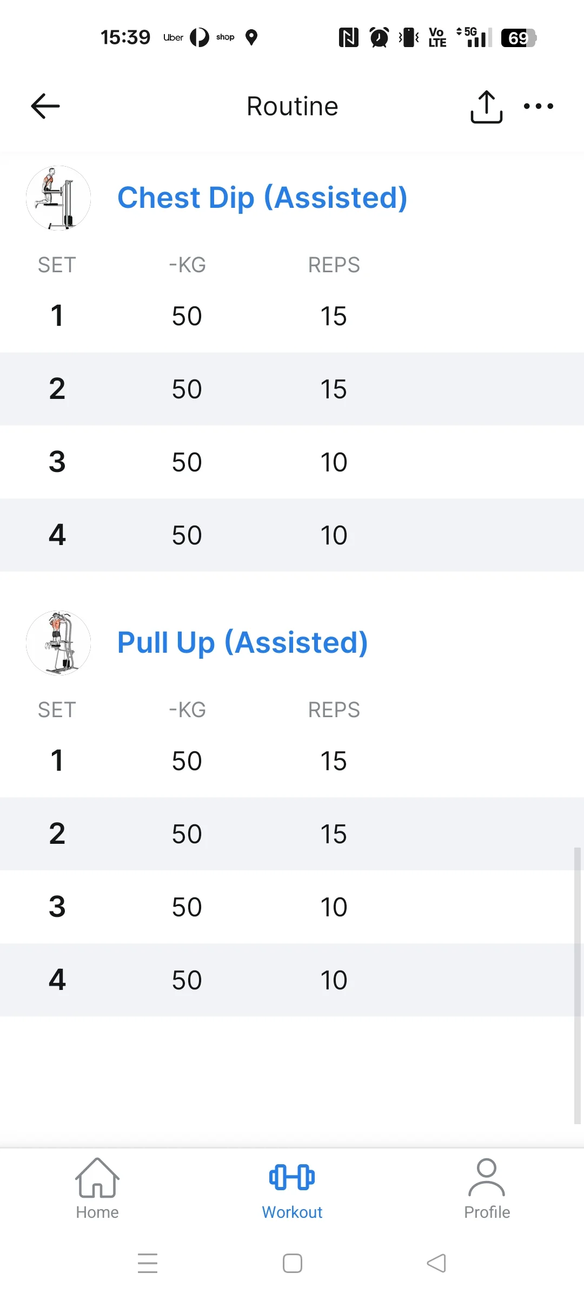Open the three-dot more options menu
Image resolution: width=584 pixels, height=1299 pixels.
[x=539, y=106]
